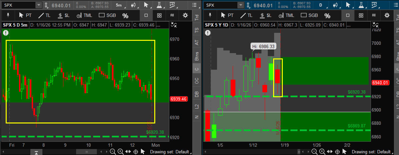Toggle the four-grid layout view in left chart
The height and width of the screenshot is (155, 399).
159,15
